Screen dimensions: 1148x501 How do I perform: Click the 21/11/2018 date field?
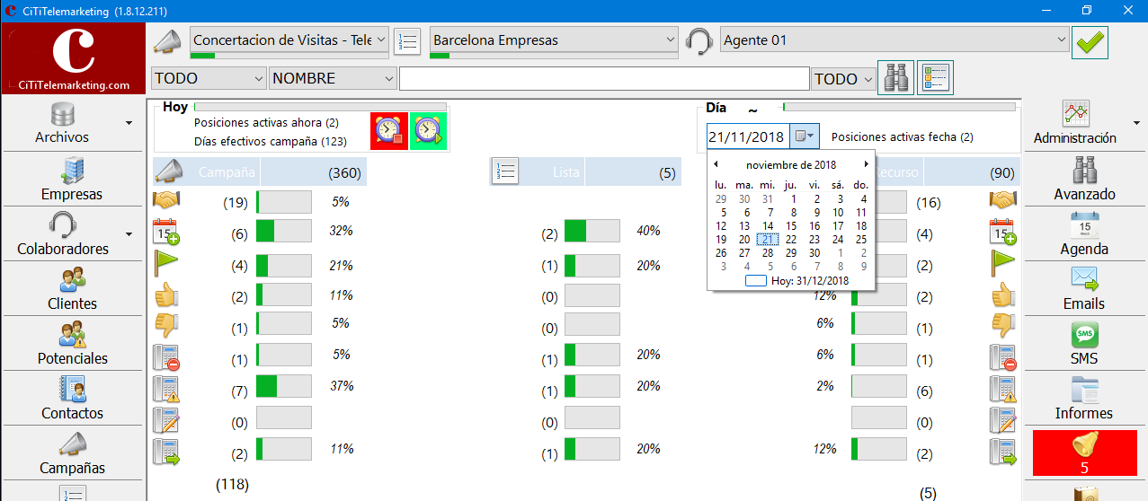point(748,137)
